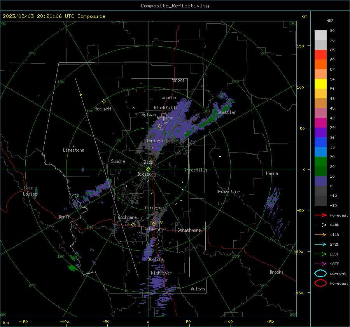
Task: Click the Cochrane map label
Action: point(127,217)
